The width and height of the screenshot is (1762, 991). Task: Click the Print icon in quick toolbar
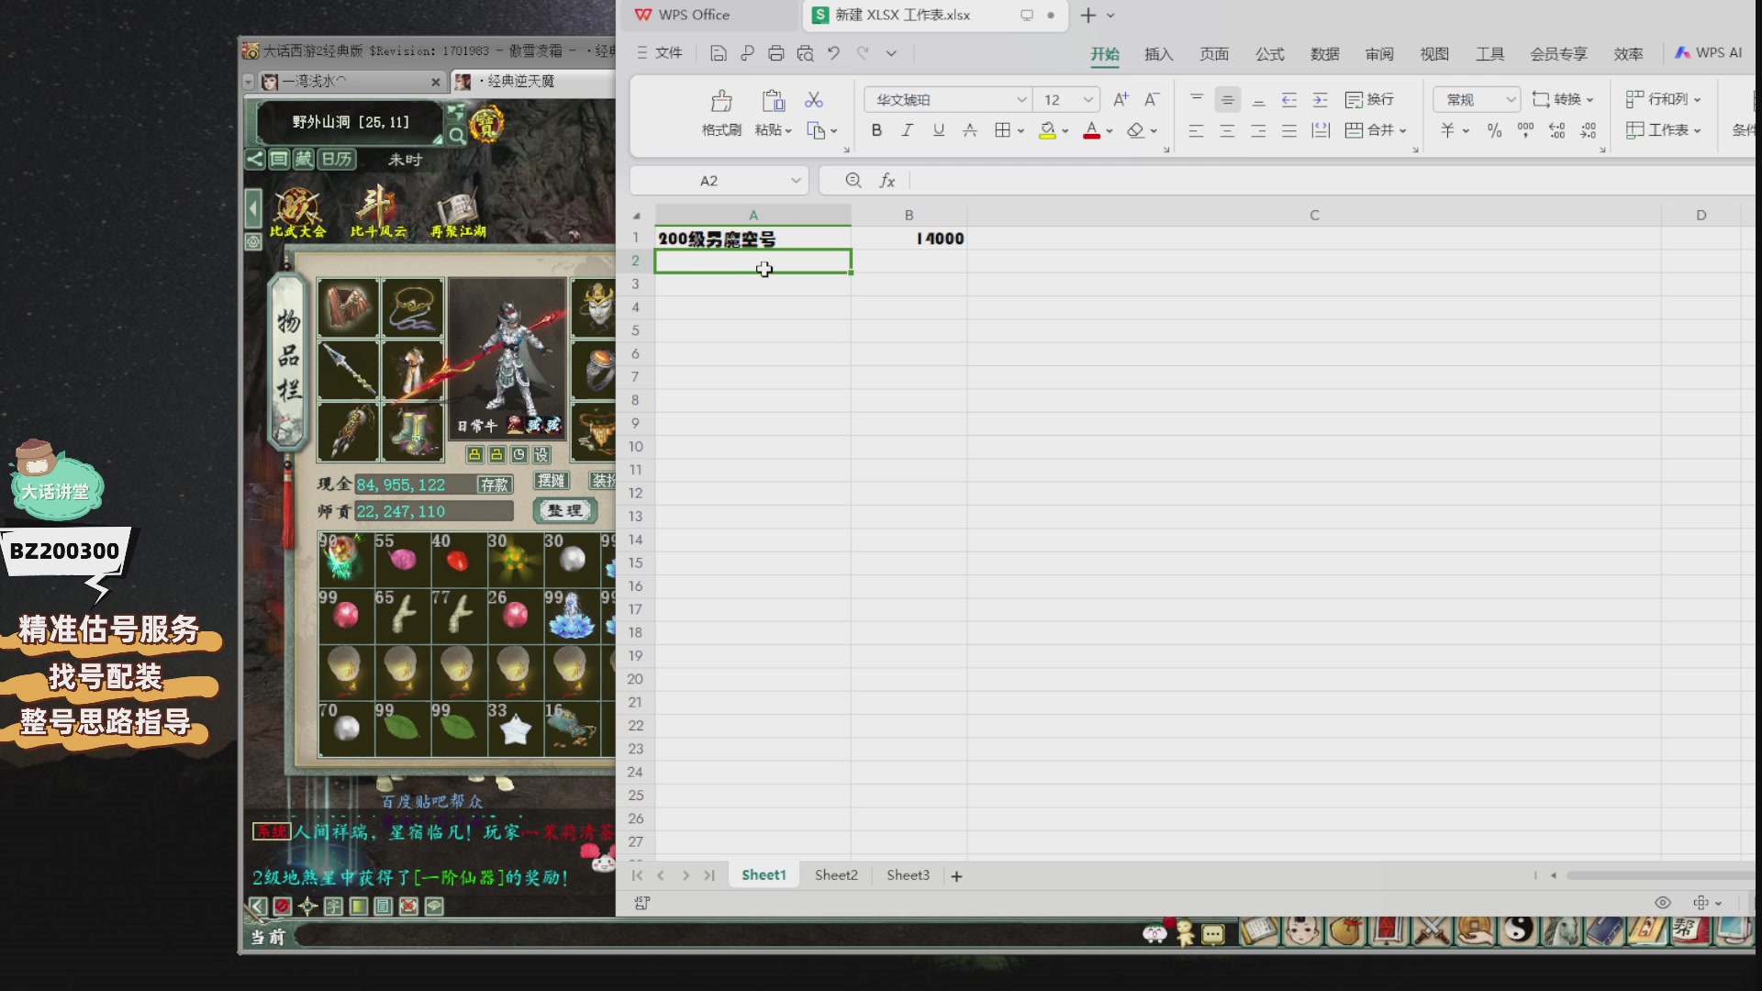coord(776,53)
